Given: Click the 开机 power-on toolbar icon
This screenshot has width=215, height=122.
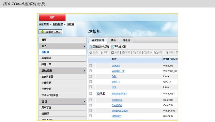Looking at the screenshot, I should point(101,53).
